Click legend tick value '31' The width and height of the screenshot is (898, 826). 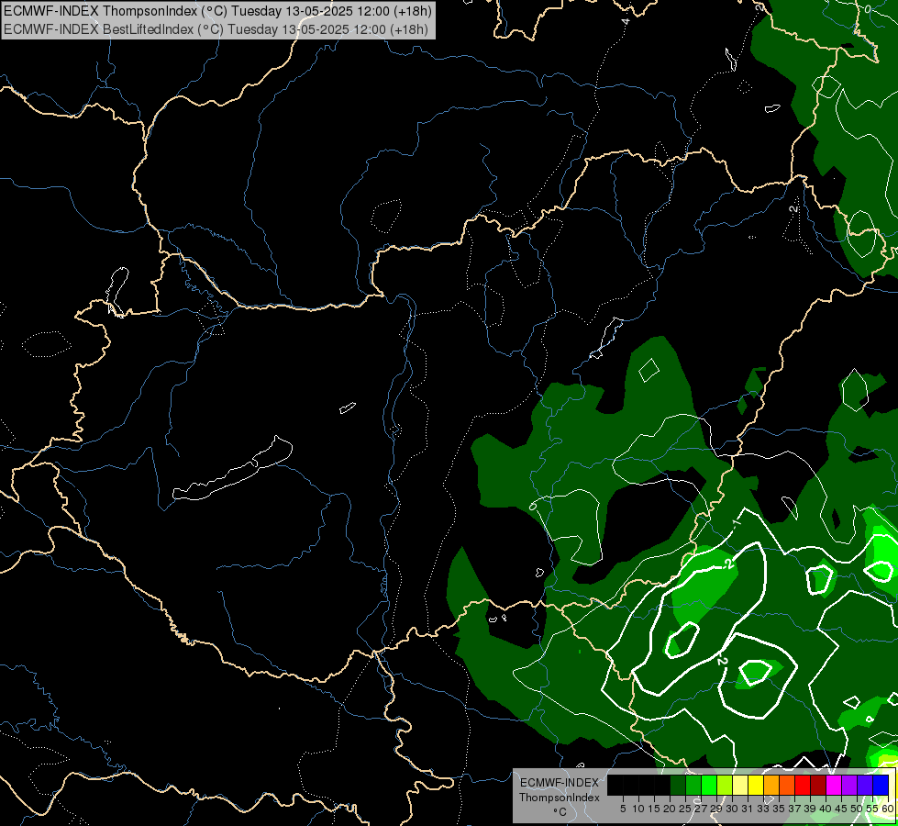tap(748, 809)
